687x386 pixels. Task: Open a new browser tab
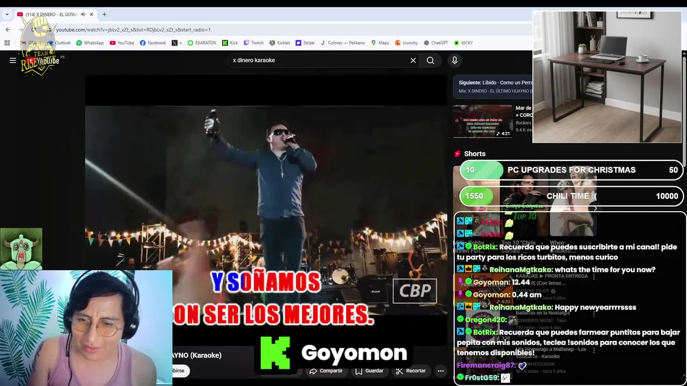104,14
